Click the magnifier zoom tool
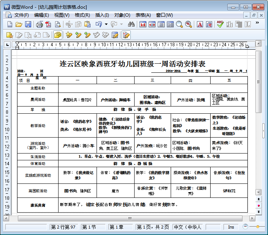The image size is (268, 235). coord(179,25)
